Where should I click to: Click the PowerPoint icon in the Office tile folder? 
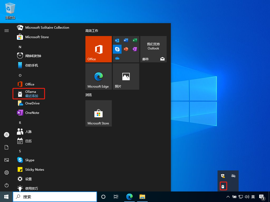126,49
